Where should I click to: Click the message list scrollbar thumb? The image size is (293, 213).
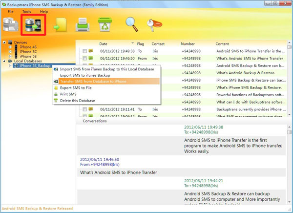pos(289,47)
